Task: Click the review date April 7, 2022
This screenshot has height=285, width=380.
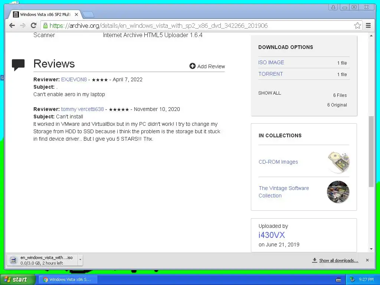Action: (128, 79)
